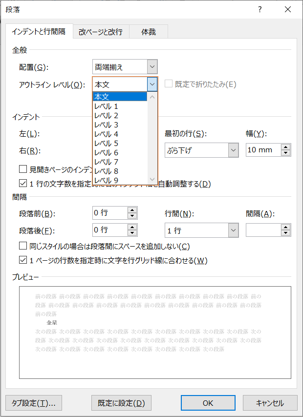Enable 見開きページのインデント checkbox
Screen dimensions: 303x417
(22, 169)
